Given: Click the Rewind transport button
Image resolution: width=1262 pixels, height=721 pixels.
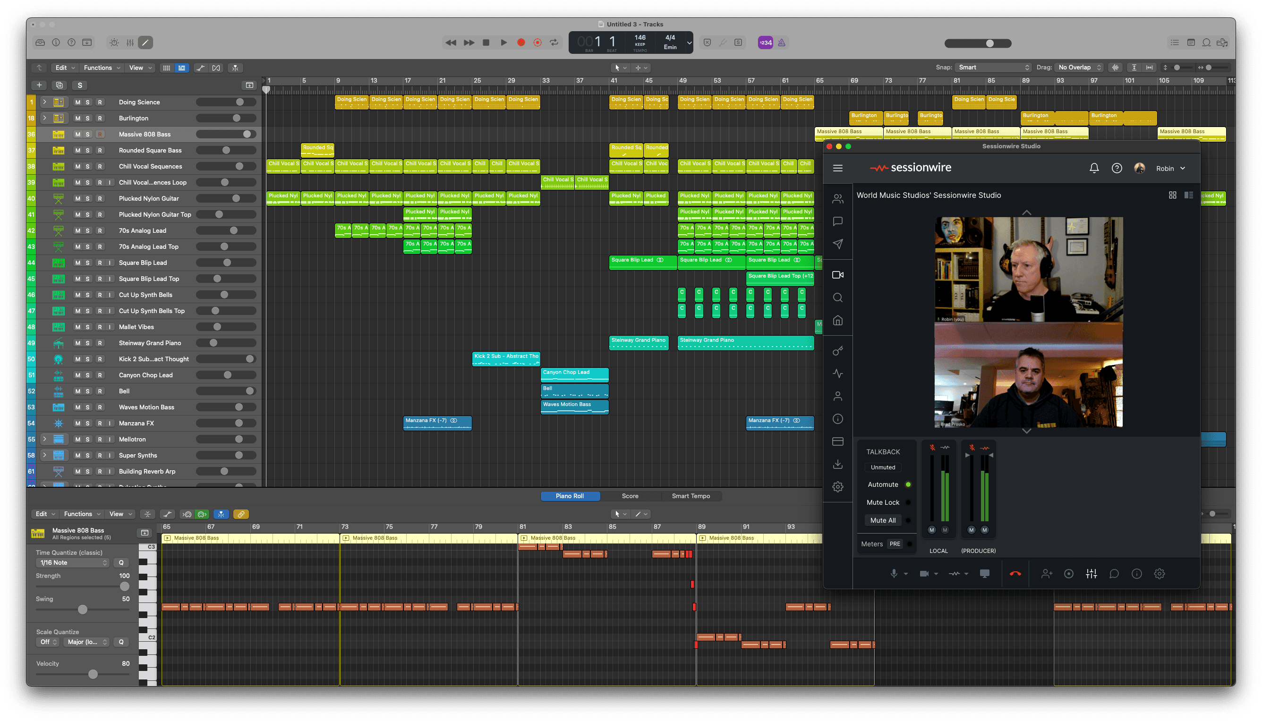Looking at the screenshot, I should coord(451,42).
